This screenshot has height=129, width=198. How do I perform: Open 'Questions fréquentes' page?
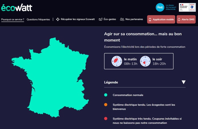[38, 19]
